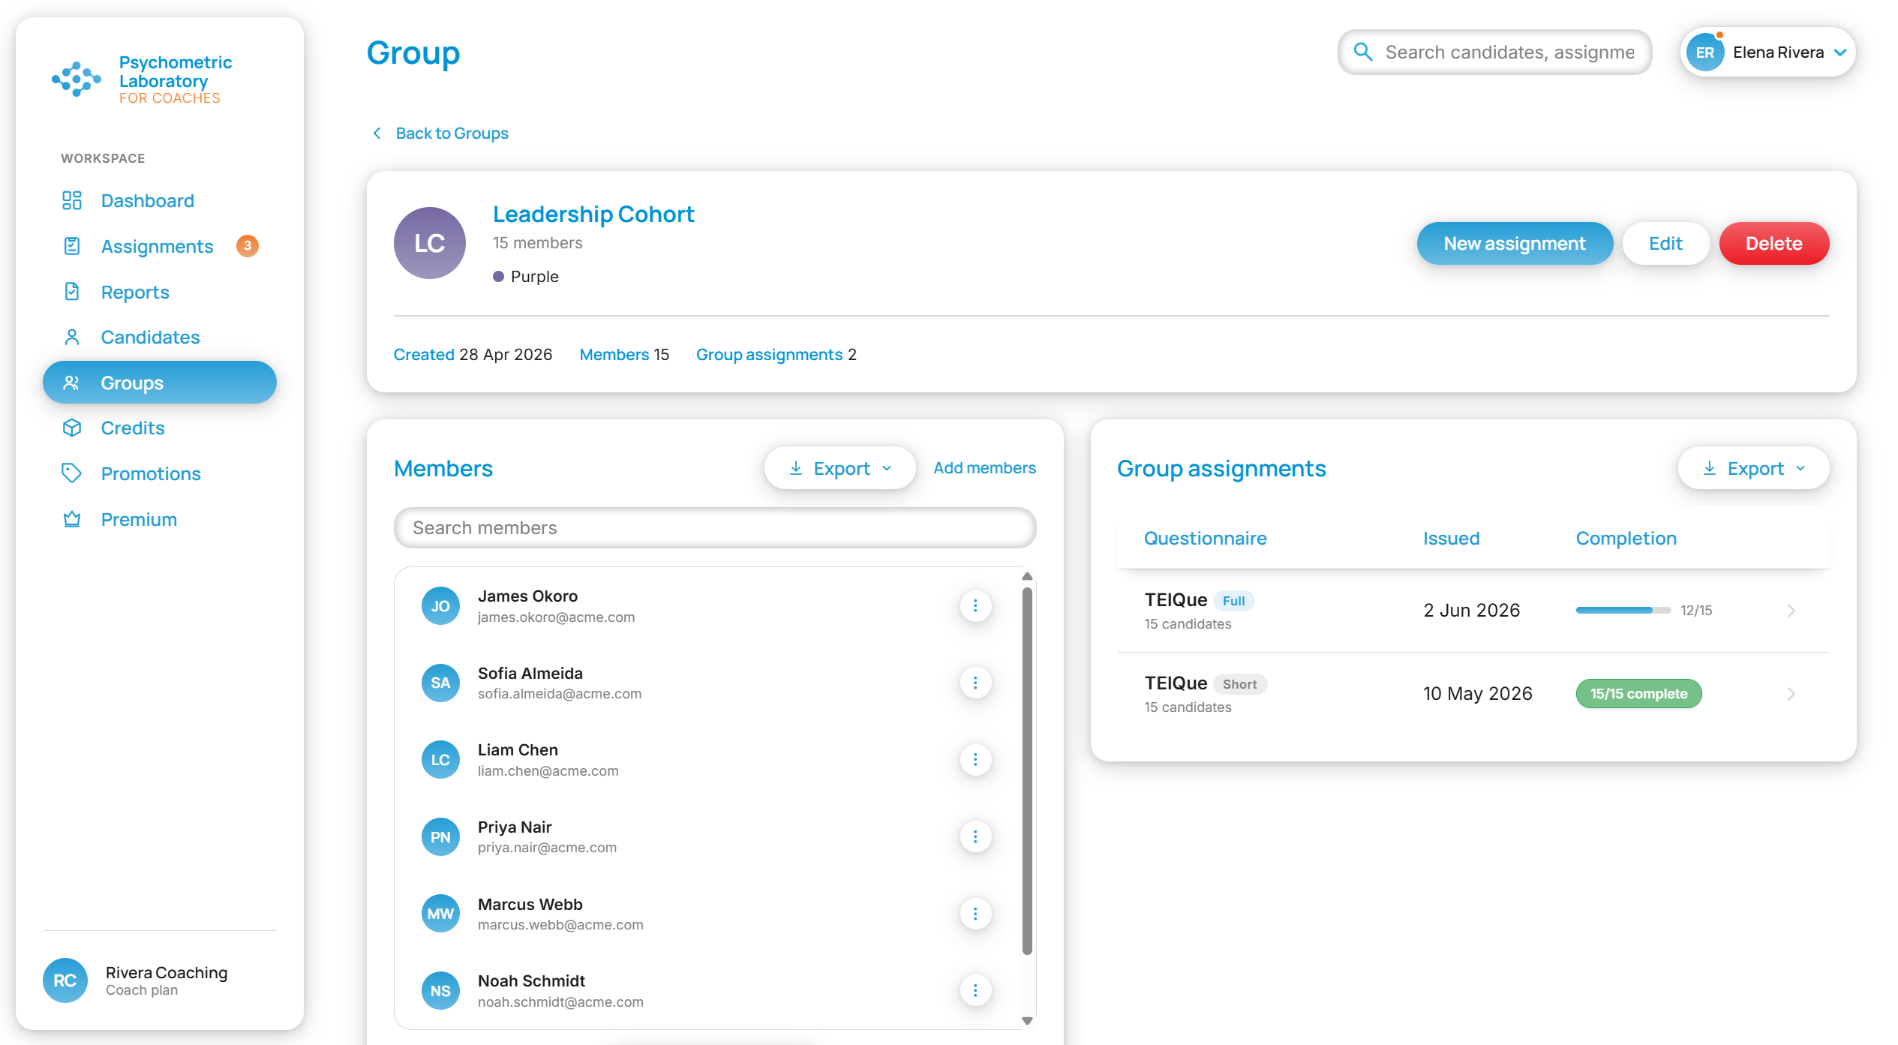Expand the TEIQue Short assignment row chevron
The width and height of the screenshot is (1898, 1045).
click(x=1791, y=694)
